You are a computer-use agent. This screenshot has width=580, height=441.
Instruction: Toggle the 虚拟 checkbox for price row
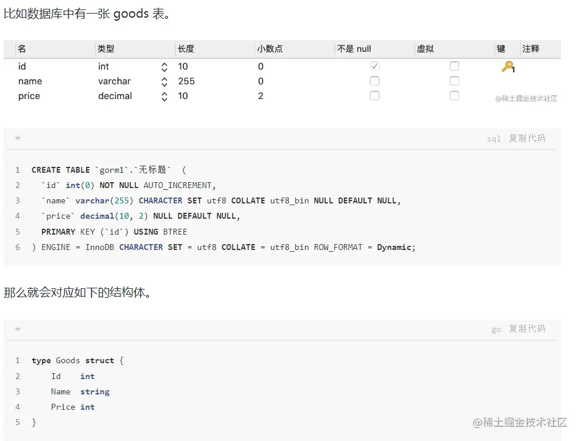[x=454, y=96]
